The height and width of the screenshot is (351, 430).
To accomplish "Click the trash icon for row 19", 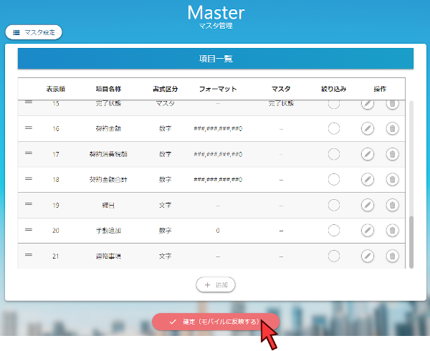I will click(x=392, y=206).
